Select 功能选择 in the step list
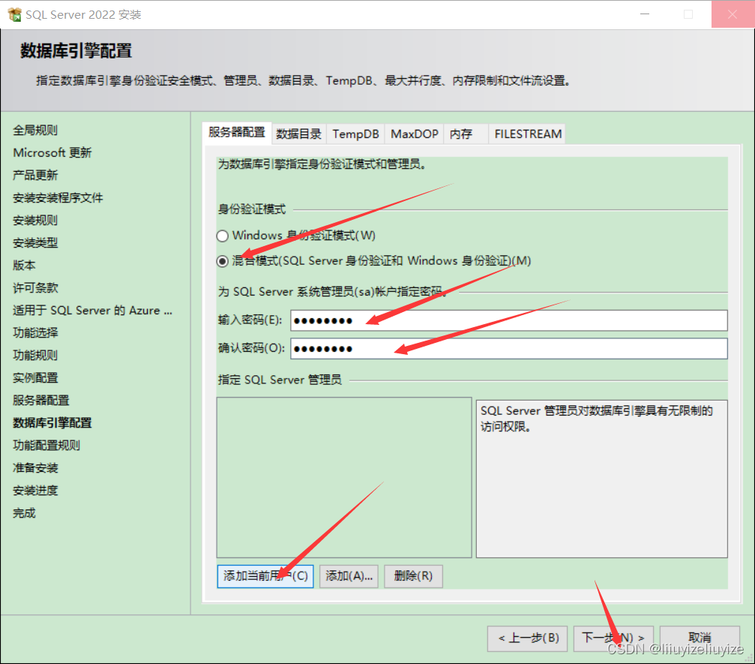 coord(35,333)
